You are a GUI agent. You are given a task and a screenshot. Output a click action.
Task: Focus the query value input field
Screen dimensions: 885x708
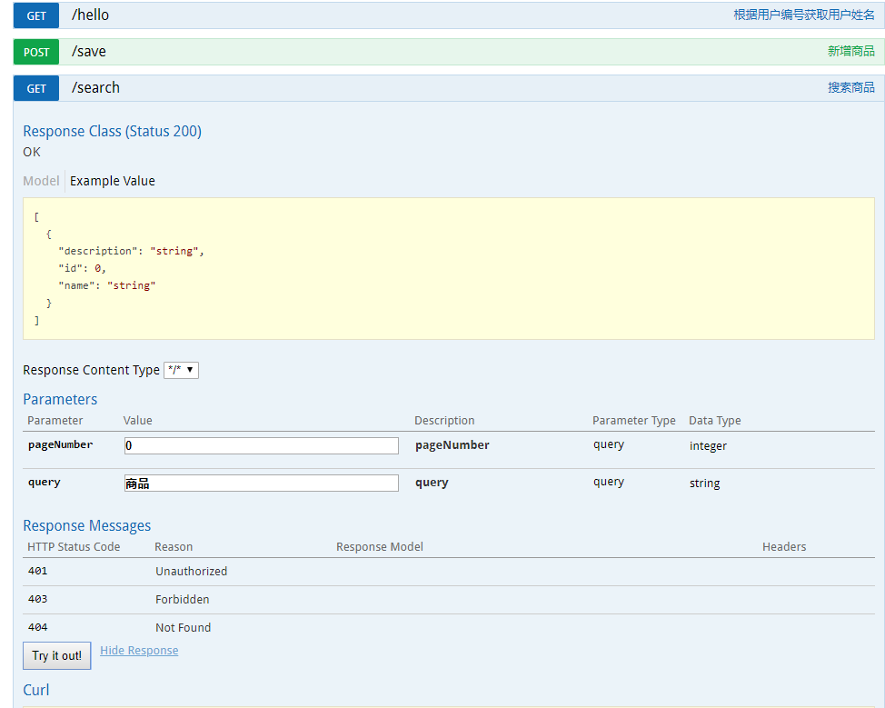(261, 484)
